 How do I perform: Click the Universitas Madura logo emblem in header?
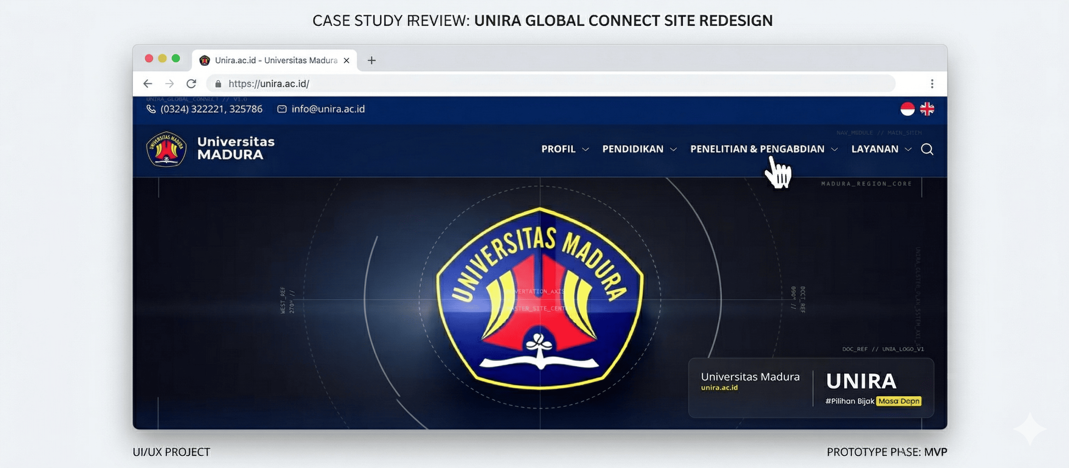click(x=166, y=149)
